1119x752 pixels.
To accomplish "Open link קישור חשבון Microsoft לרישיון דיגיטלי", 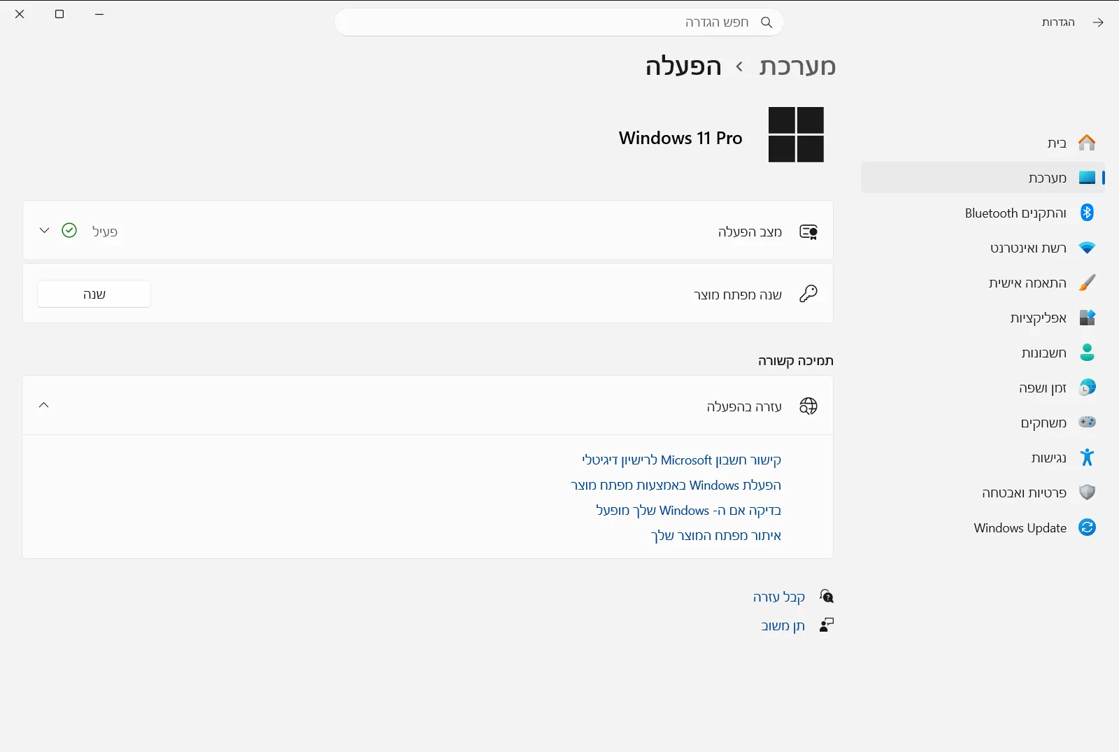I will click(681, 460).
